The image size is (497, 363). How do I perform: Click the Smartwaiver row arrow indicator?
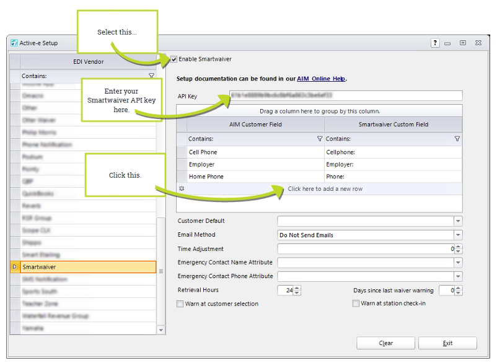tap(15, 267)
